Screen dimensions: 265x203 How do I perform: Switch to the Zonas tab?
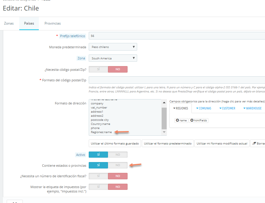click(9, 23)
